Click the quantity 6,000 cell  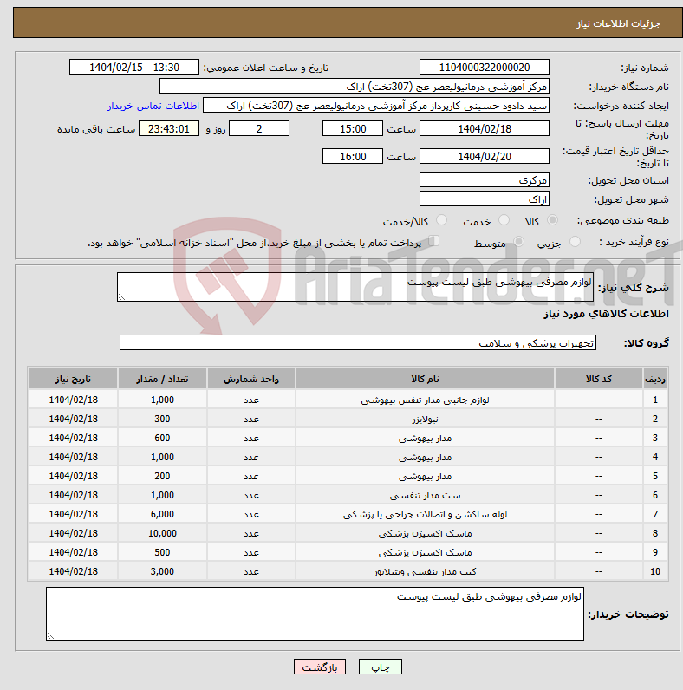(x=162, y=514)
